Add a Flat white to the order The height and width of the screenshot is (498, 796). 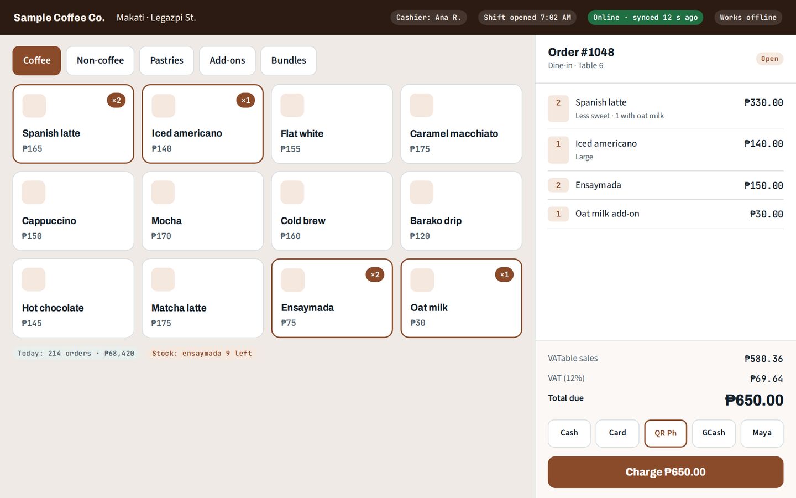(x=332, y=124)
